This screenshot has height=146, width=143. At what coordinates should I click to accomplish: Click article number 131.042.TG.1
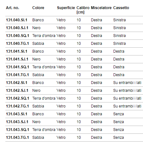(17, 106)
